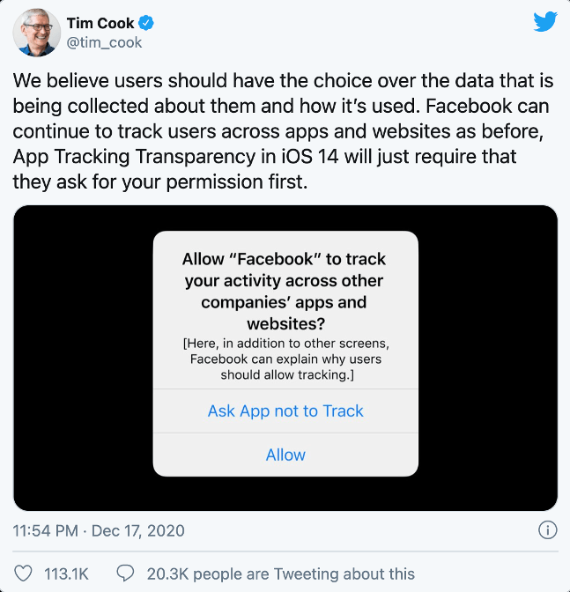Screen dimensions: 570x592
Task: Click the reply speech bubble icon
Action: tap(125, 573)
